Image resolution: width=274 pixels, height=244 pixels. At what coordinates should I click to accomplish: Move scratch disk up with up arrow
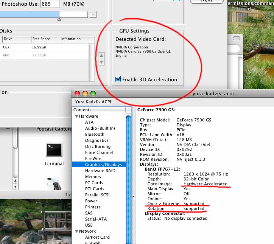(101, 56)
